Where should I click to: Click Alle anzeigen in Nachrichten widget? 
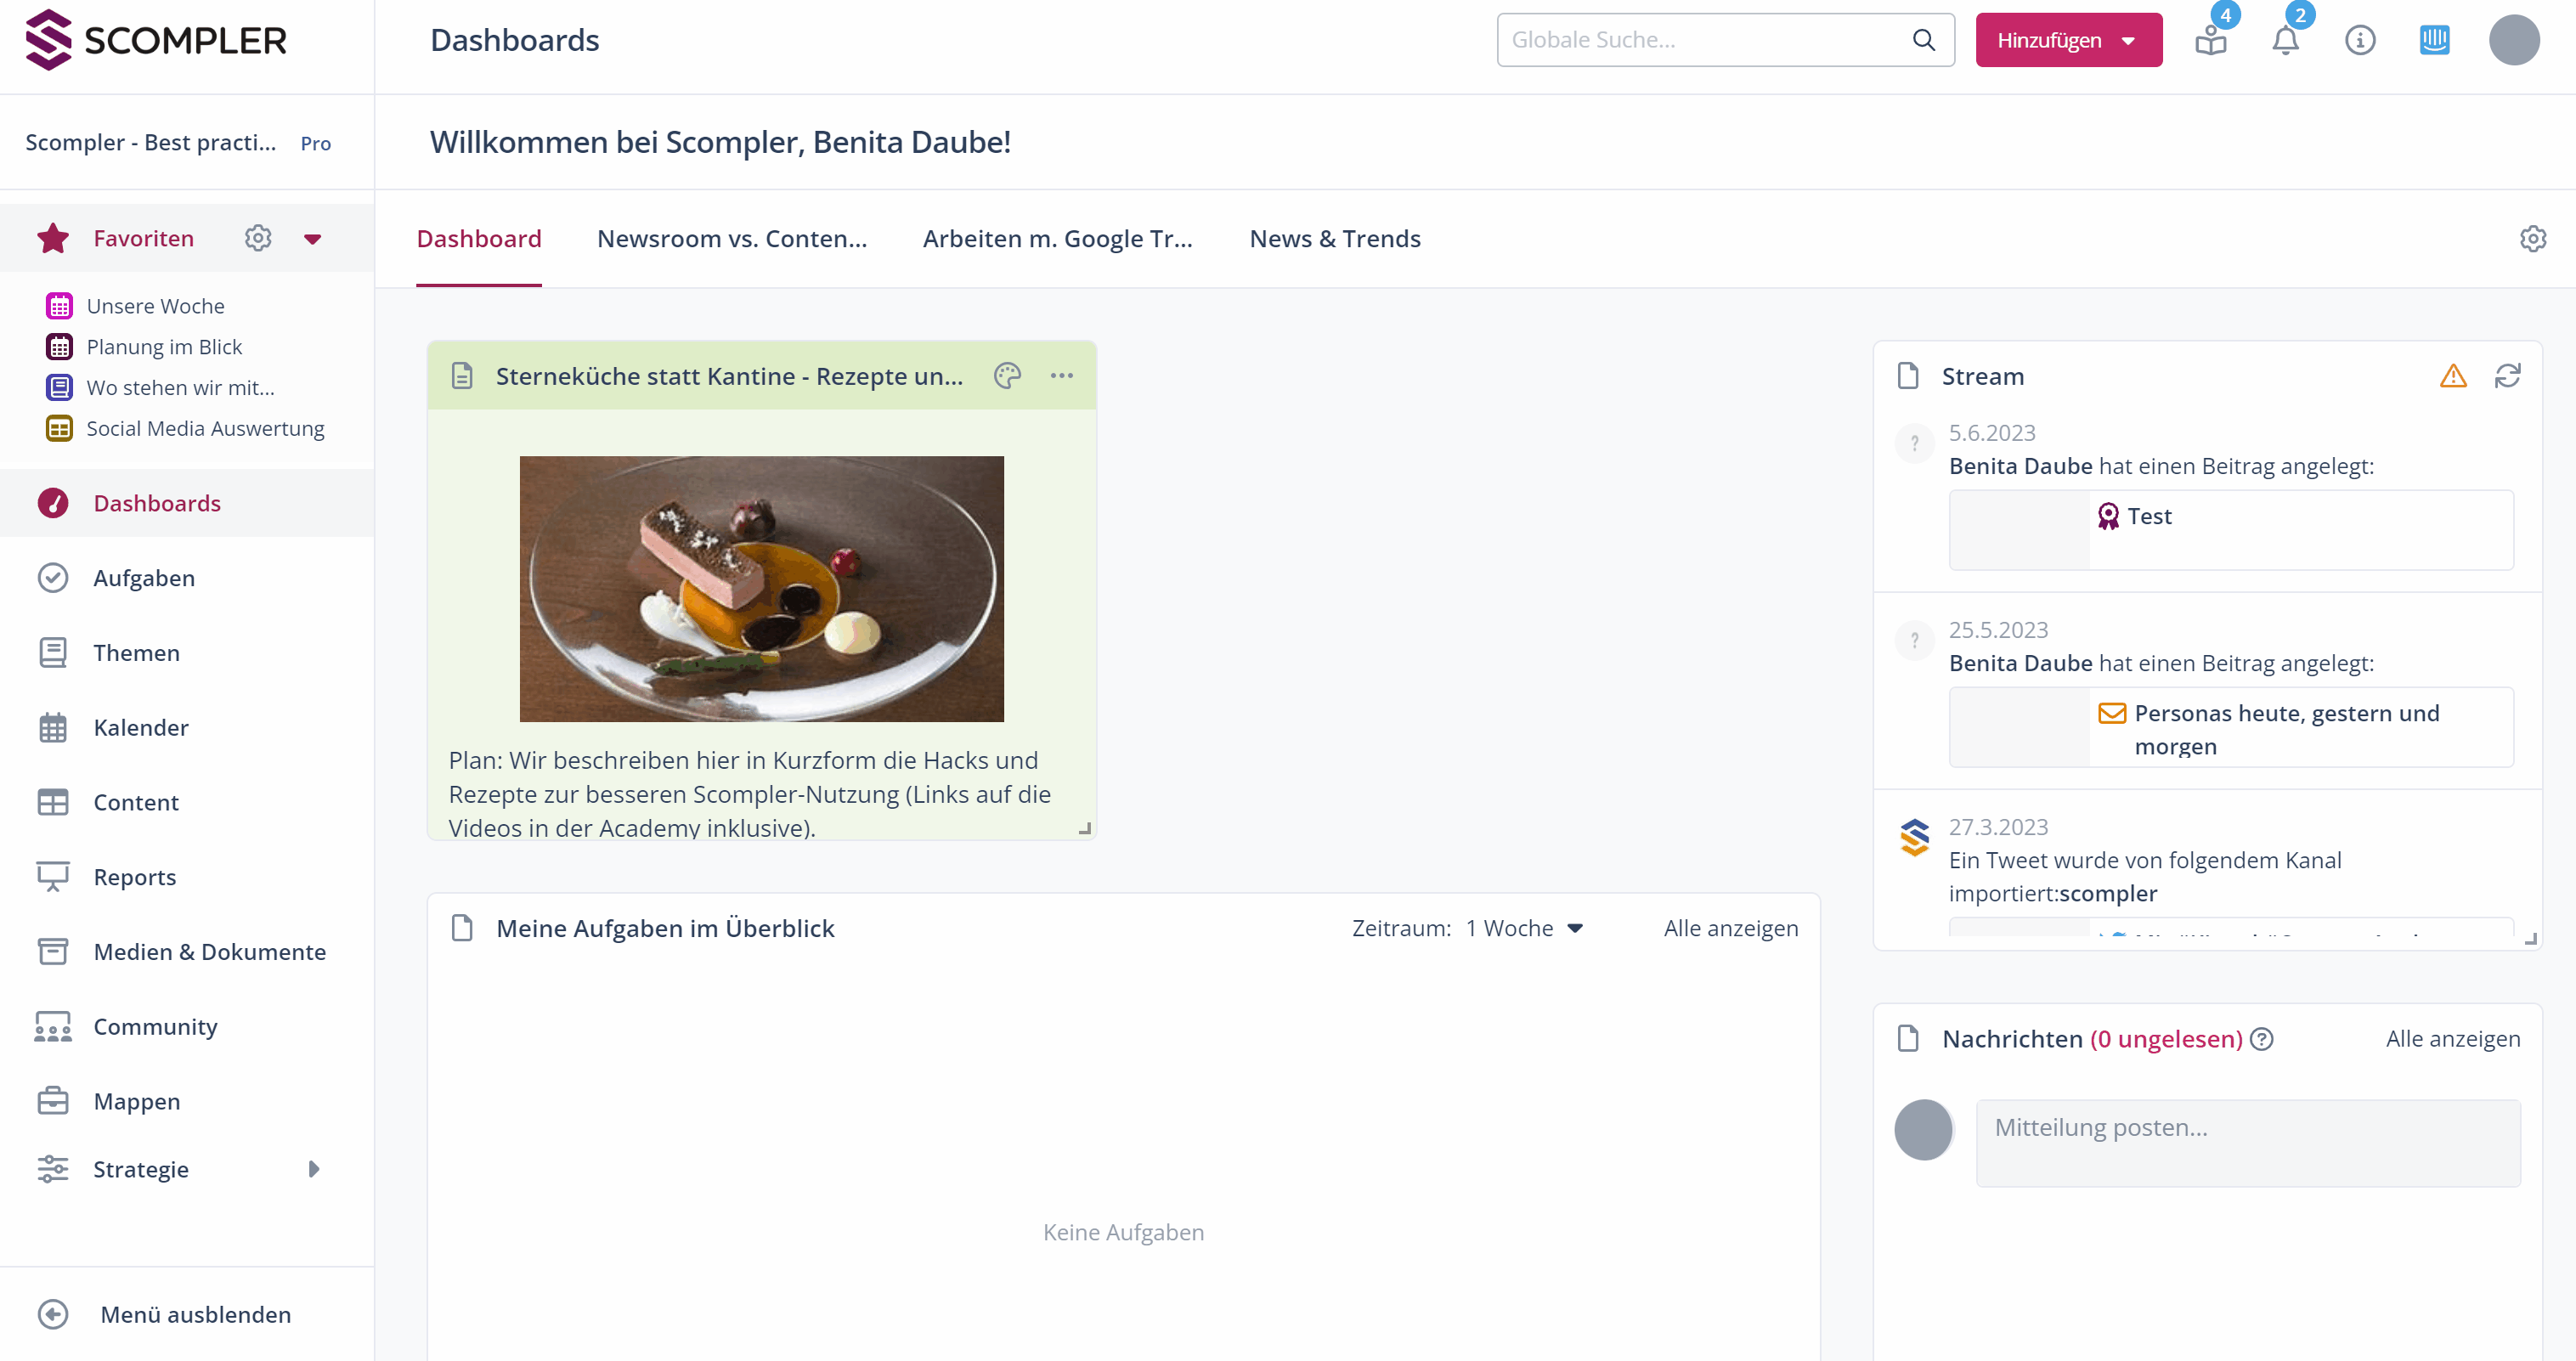point(2452,1039)
